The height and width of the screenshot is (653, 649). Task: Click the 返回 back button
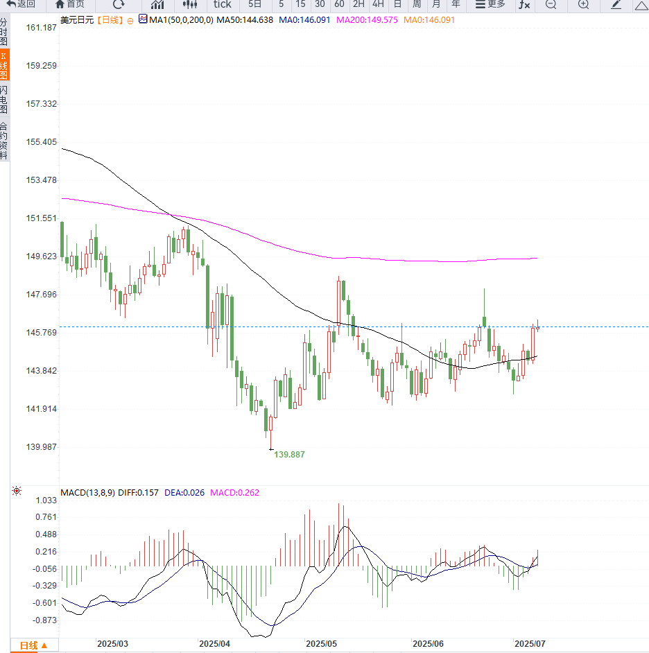tap(21, 4)
